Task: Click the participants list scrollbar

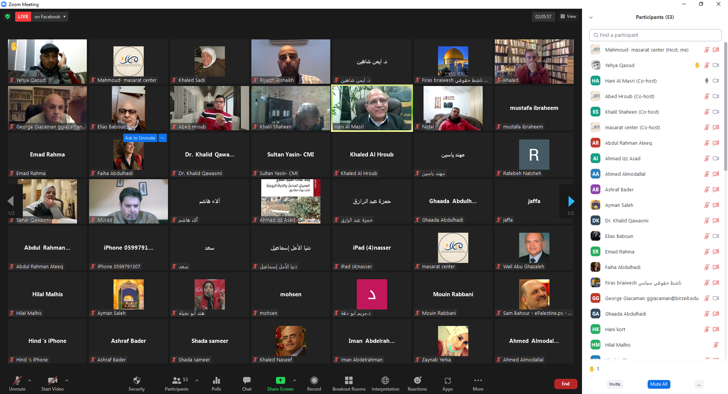Action: [x=725, y=106]
